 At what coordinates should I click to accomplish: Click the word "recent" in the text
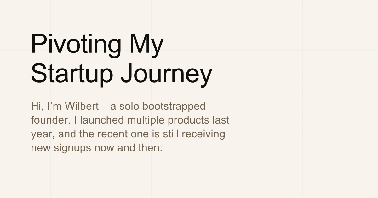pos(112,134)
